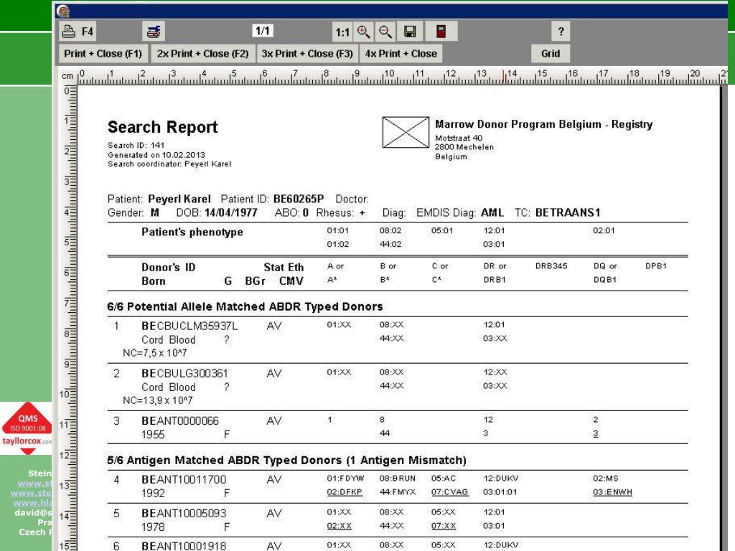The height and width of the screenshot is (551, 735).
Task: Select donor ID BEANT0000066
Action: (x=180, y=420)
